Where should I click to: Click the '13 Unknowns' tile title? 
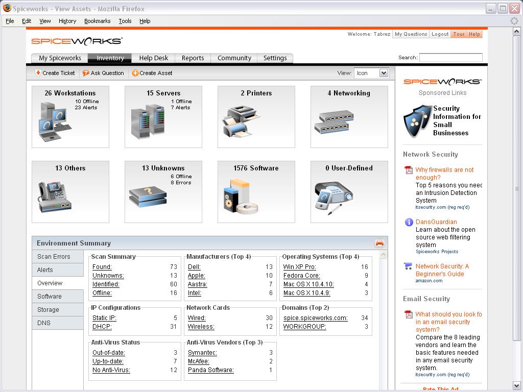pos(163,168)
